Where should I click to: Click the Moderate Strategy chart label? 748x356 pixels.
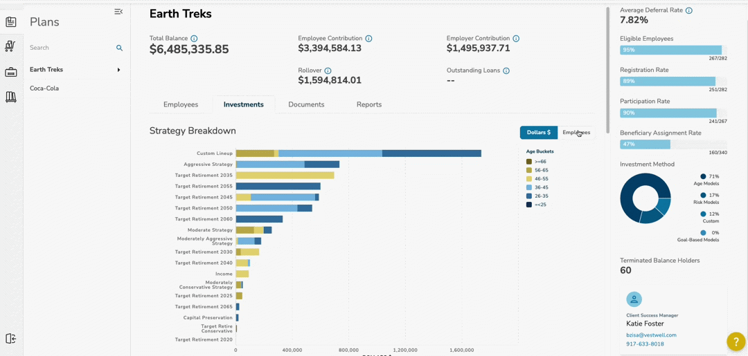click(211, 230)
